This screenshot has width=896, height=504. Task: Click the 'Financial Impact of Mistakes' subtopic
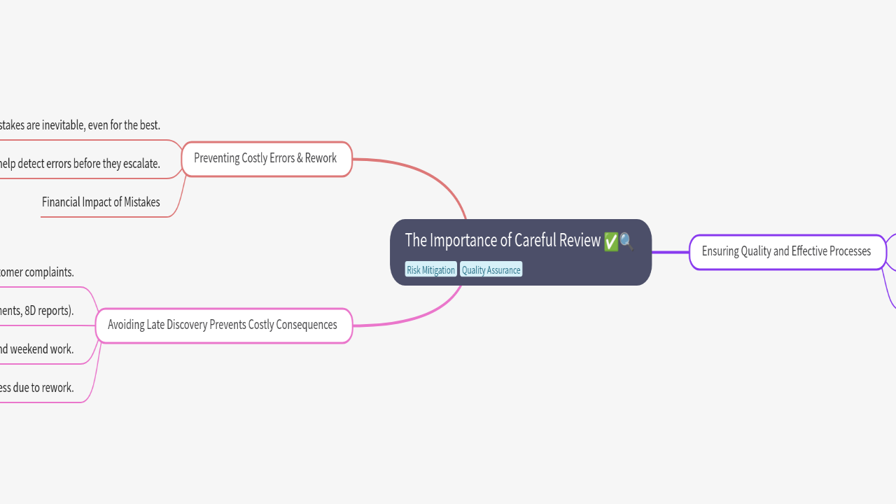tap(101, 202)
